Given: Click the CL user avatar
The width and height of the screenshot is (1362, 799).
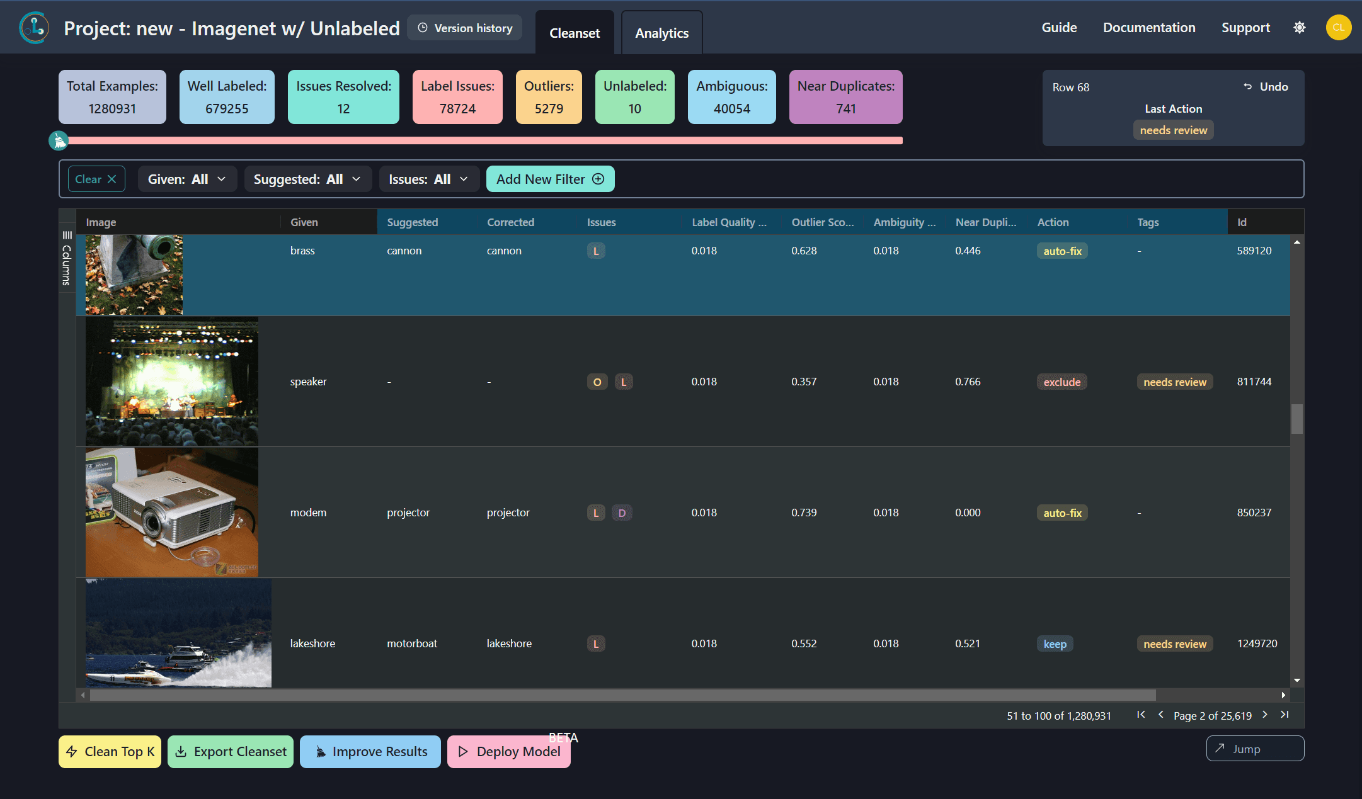Looking at the screenshot, I should click(x=1339, y=27).
